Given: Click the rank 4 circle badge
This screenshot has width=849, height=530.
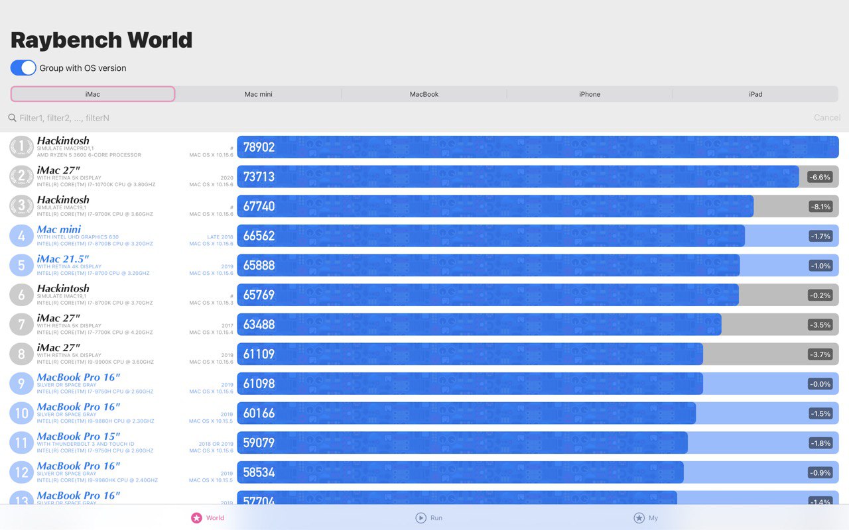Looking at the screenshot, I should point(21,236).
